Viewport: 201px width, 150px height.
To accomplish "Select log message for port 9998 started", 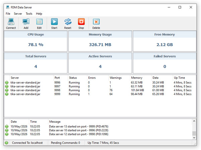I will tap(79, 134).
